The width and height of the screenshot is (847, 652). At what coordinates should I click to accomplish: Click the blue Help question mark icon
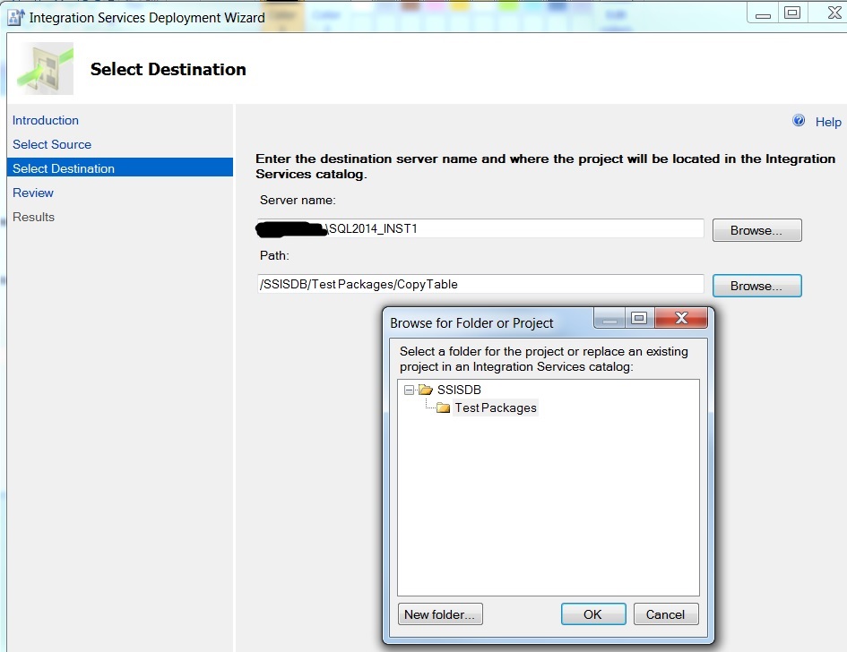(799, 121)
